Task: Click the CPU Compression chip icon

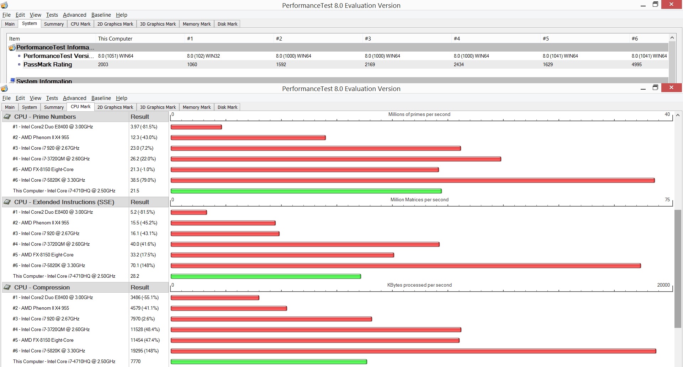Action: (x=7, y=287)
